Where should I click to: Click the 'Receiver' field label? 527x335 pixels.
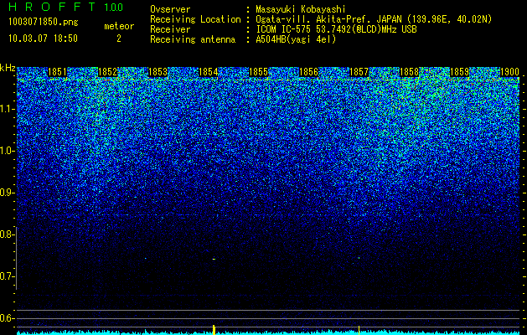pyautogui.click(x=170, y=29)
